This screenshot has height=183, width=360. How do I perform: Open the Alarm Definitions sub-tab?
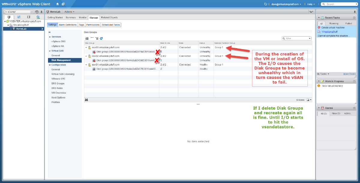click(x=67, y=25)
